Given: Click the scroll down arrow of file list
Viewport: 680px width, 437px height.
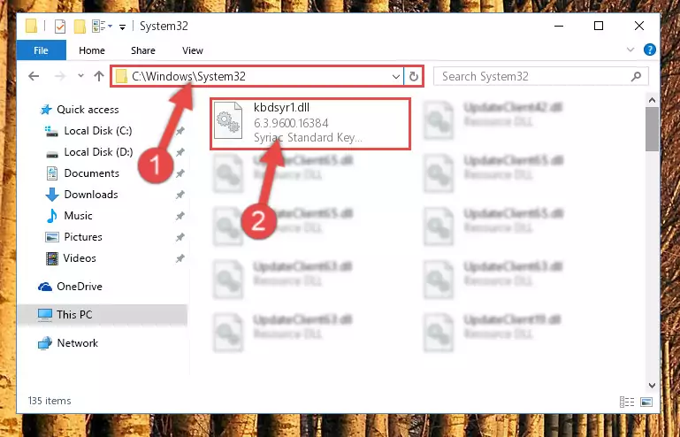Looking at the screenshot, I should 652,386.
